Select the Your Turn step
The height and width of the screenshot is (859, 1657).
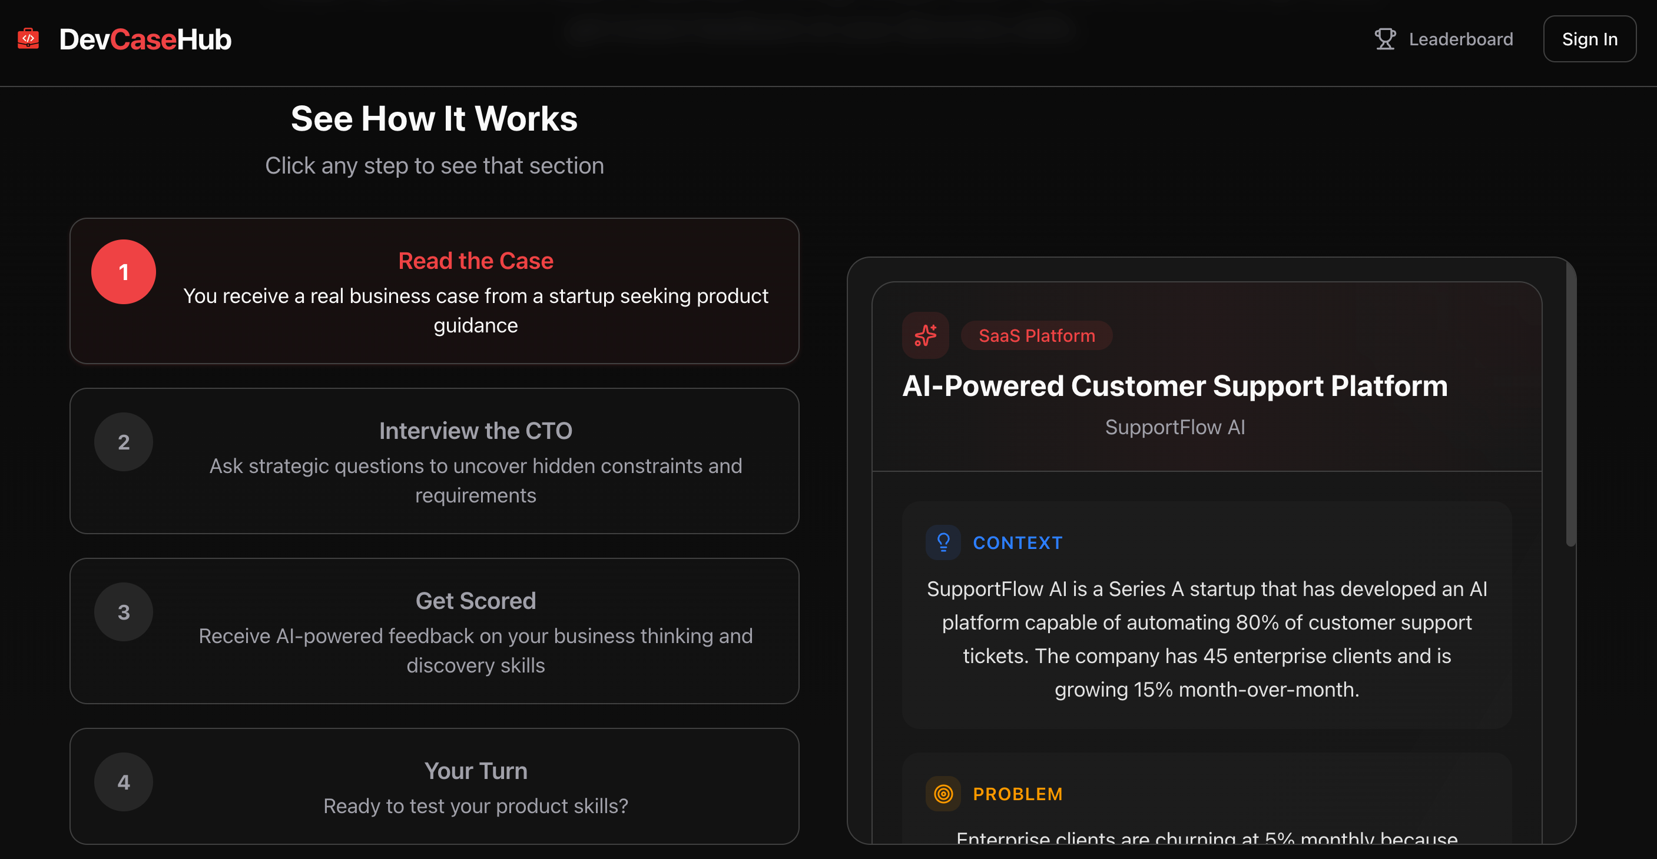pos(475,771)
